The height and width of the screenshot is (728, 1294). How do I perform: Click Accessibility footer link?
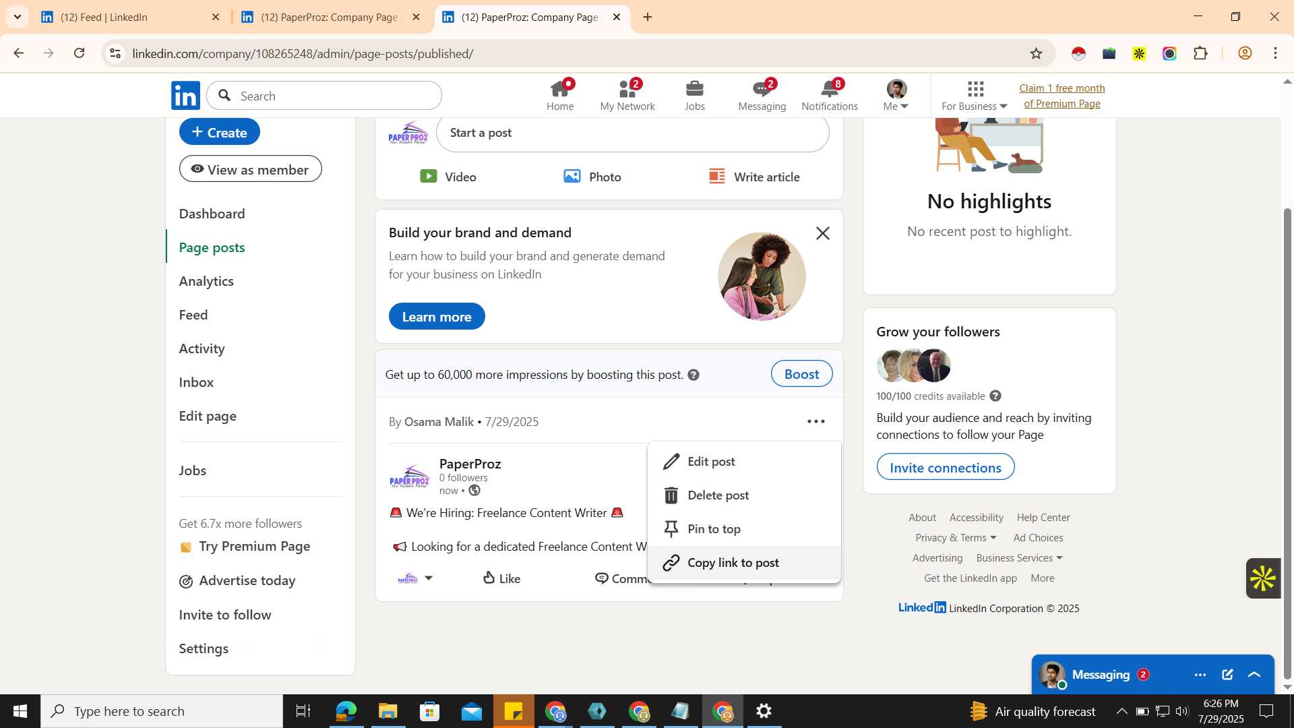pos(976,518)
